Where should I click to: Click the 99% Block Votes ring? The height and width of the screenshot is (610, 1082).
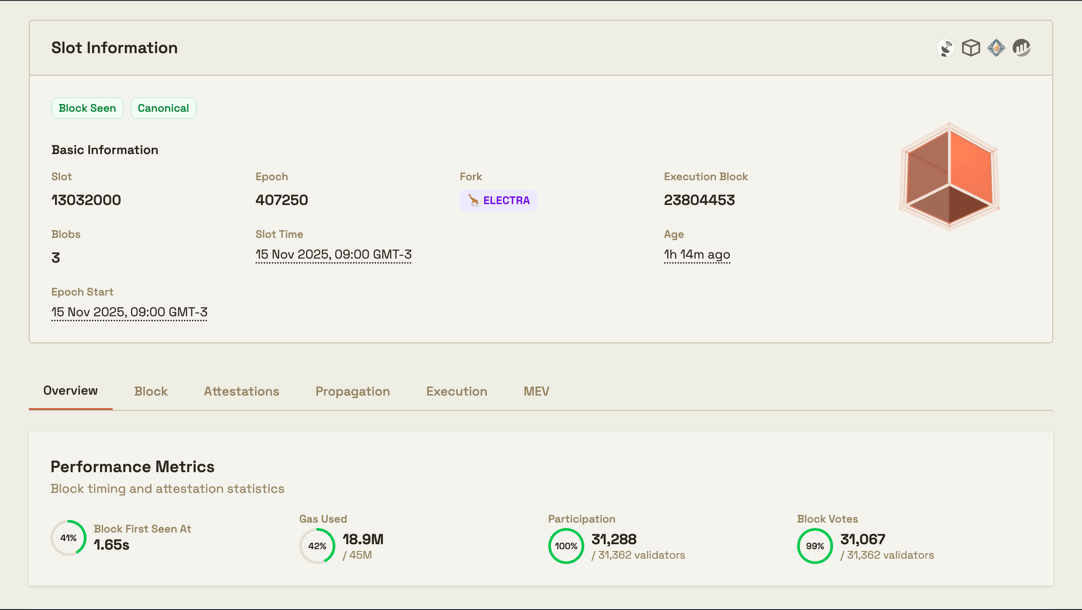[815, 546]
